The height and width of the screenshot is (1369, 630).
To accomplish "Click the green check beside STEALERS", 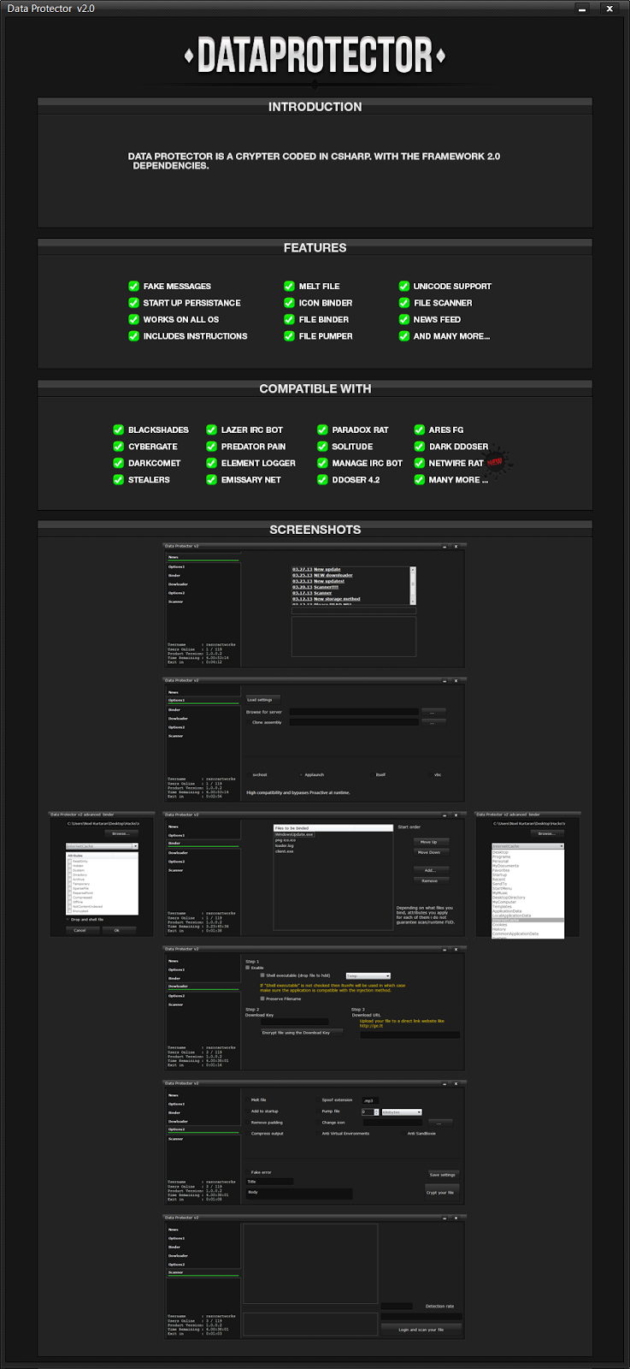I will click(x=119, y=479).
